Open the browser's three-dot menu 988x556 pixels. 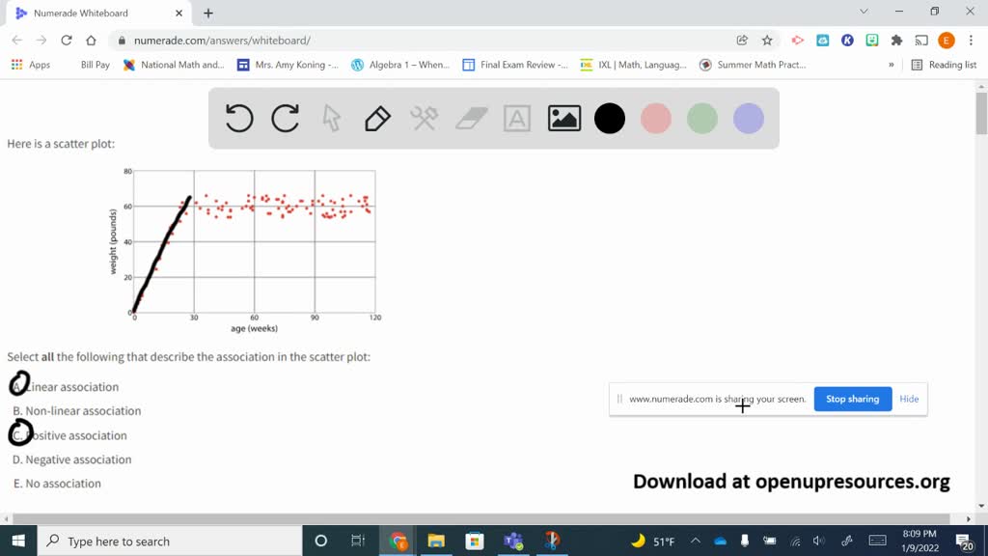[x=971, y=40]
